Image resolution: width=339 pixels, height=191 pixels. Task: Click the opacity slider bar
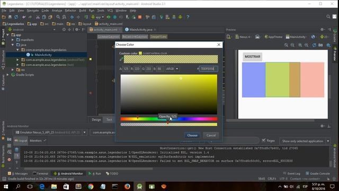click(x=168, y=125)
